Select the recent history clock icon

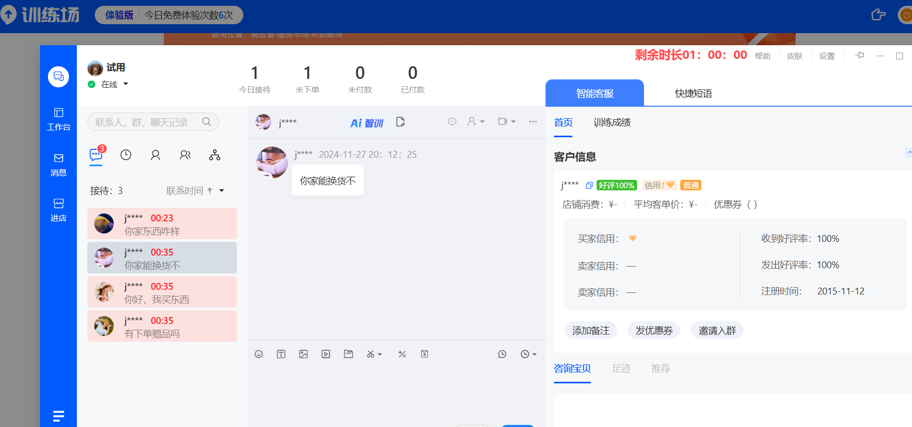(126, 155)
